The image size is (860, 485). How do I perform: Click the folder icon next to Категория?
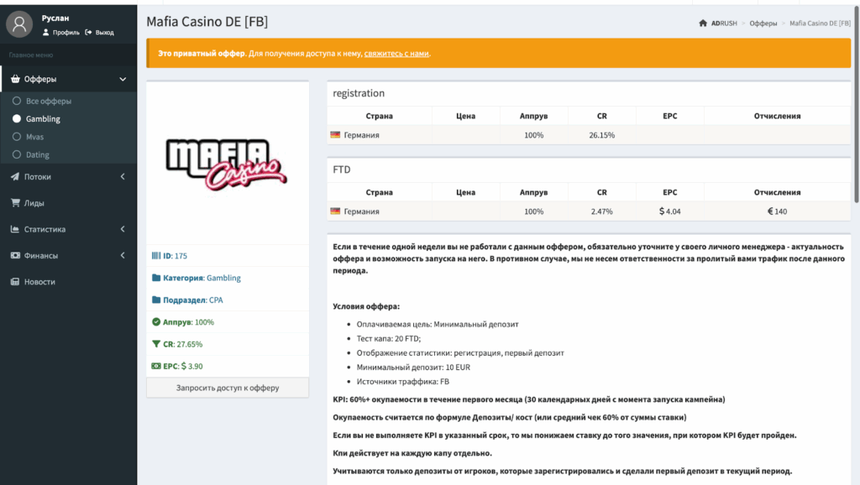click(x=156, y=277)
